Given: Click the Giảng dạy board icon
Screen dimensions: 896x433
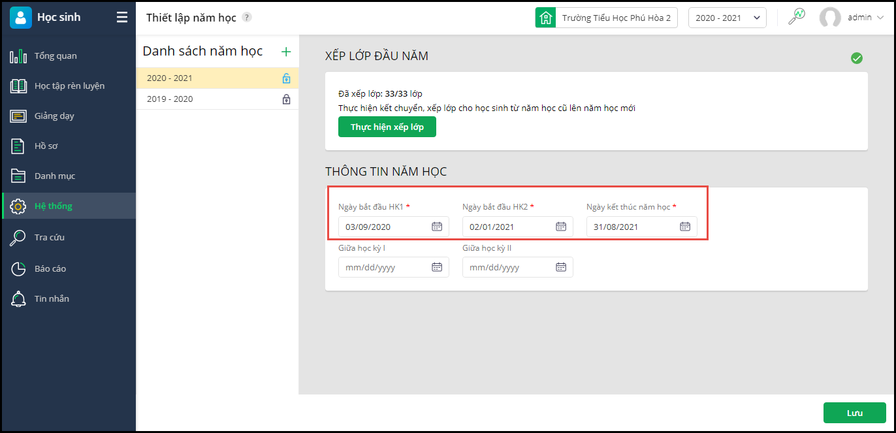Looking at the screenshot, I should (x=18, y=116).
